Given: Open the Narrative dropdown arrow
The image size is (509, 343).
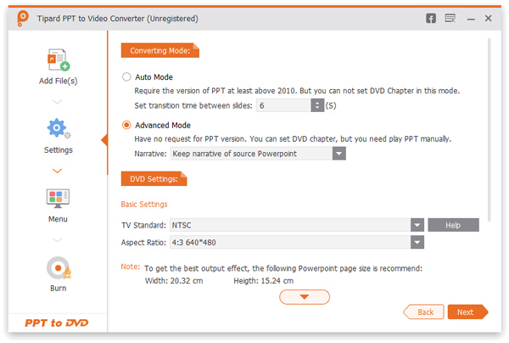Looking at the screenshot, I should 338,154.
